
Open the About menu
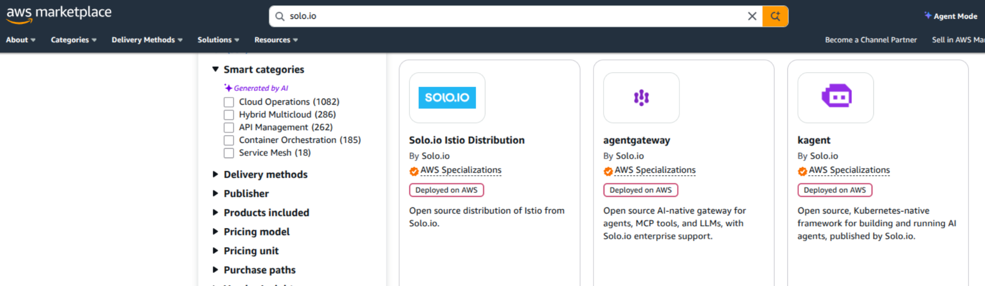[21, 40]
